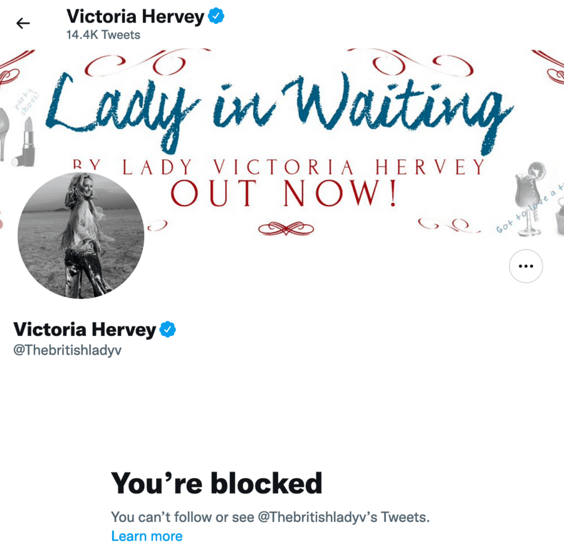The height and width of the screenshot is (557, 564).
Task: Click the lipstick illustration in banner
Action: [x=25, y=142]
